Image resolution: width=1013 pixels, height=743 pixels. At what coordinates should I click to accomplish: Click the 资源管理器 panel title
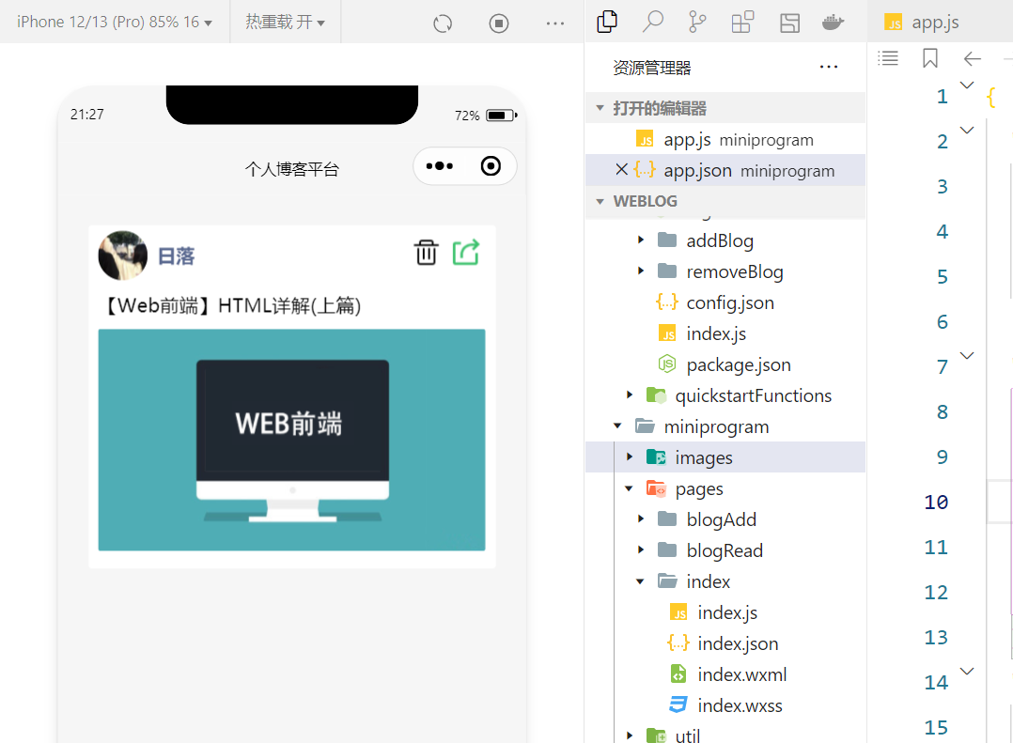click(x=652, y=67)
